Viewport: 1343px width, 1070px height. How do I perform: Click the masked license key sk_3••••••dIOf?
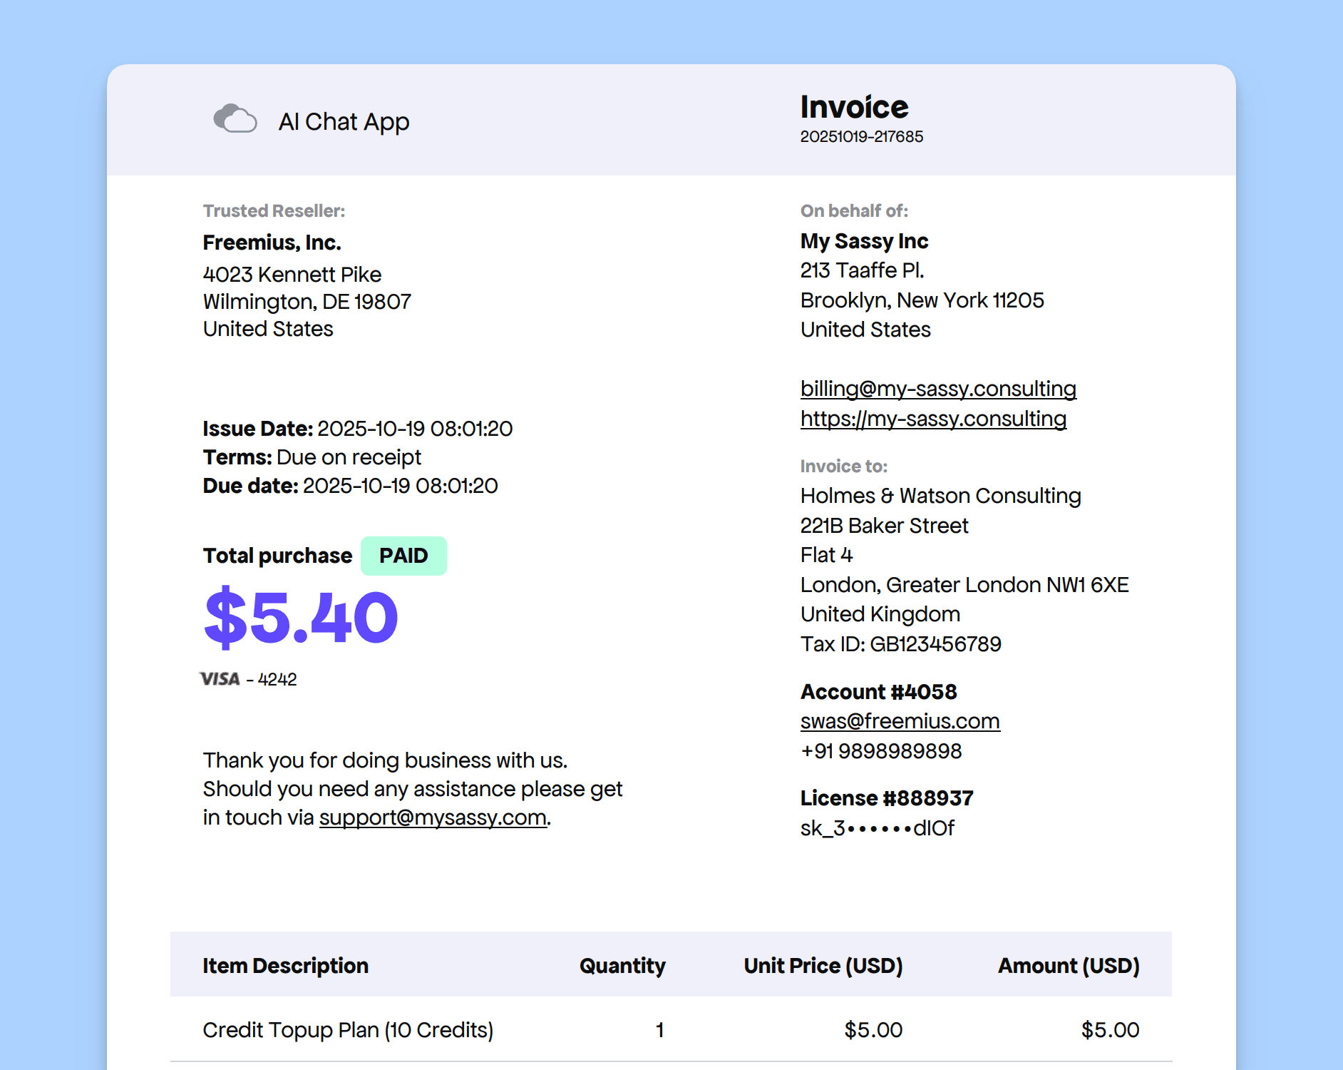tap(877, 828)
